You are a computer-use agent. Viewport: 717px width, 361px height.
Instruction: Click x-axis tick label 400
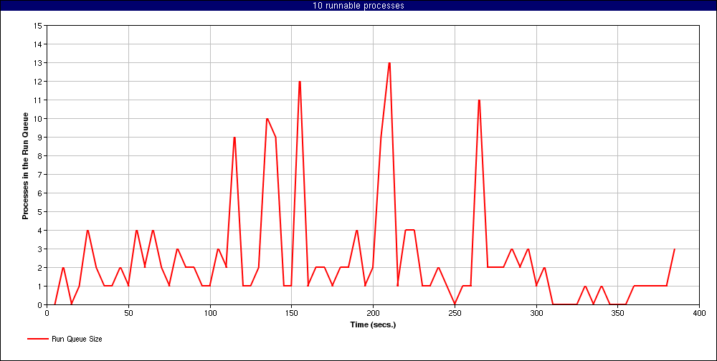(699, 314)
